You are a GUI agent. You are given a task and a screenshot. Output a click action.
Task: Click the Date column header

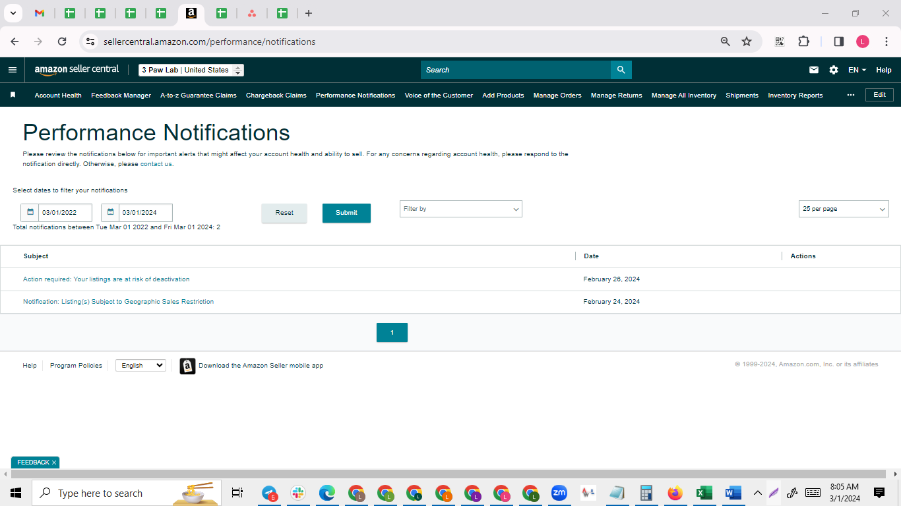coord(591,256)
